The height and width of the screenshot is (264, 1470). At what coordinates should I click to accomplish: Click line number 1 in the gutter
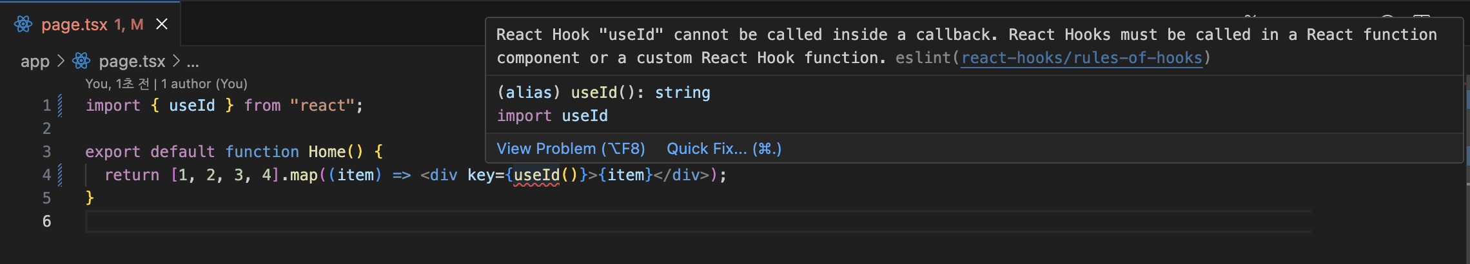46,106
